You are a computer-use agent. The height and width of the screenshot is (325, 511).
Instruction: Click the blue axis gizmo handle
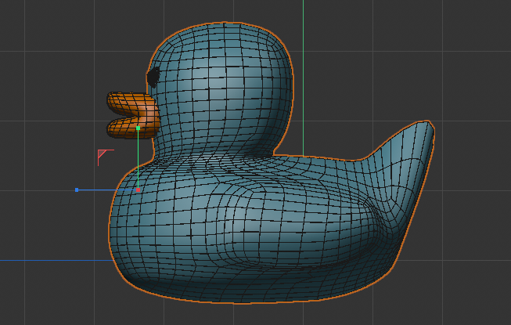pyautogui.click(x=77, y=190)
